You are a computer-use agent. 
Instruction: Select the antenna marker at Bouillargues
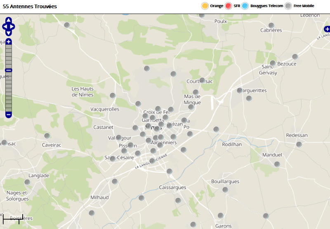tap(225, 190)
